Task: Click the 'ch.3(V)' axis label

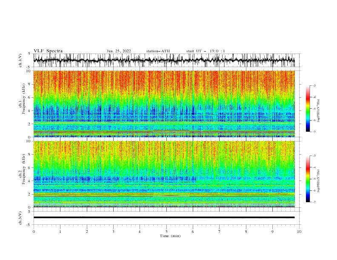Action: pos(20,218)
